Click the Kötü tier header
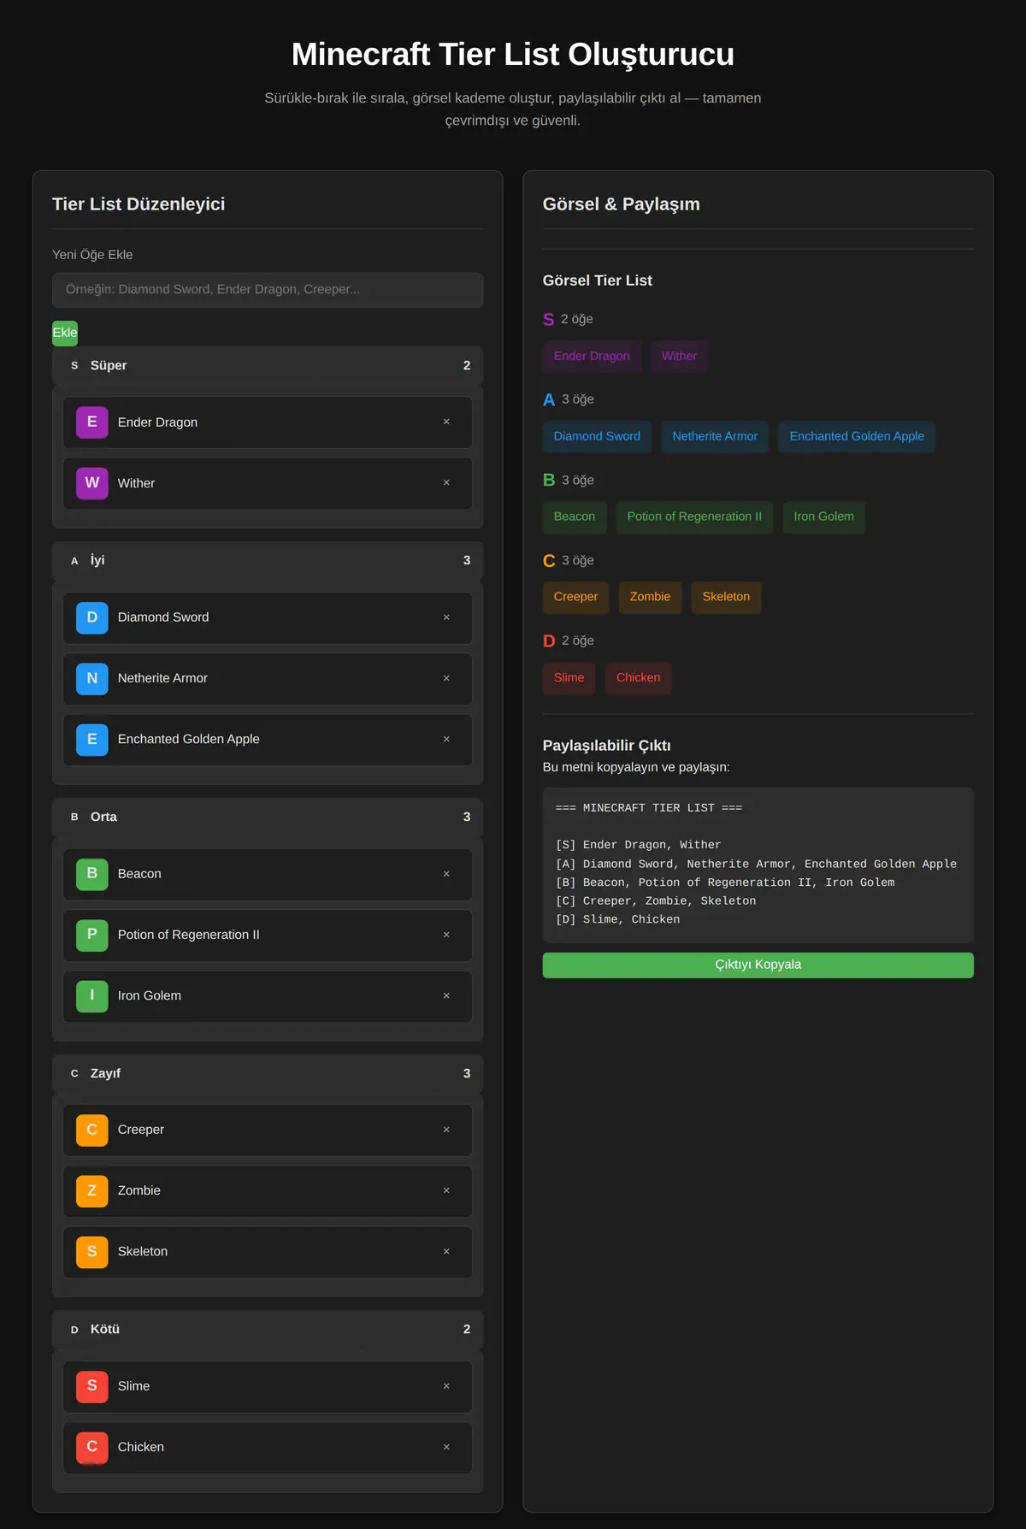This screenshot has height=1529, width=1026. (x=268, y=1329)
